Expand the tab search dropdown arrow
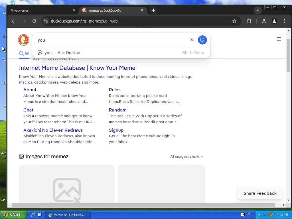292x219 pixels. pyautogui.click(x=258, y=10)
